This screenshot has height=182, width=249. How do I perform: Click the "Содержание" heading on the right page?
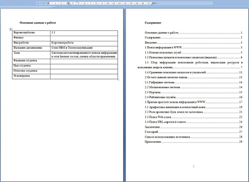(153, 23)
